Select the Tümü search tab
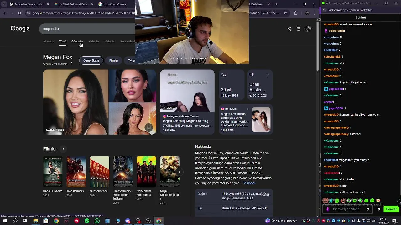Viewport: 401px width, 225px height. [63, 42]
